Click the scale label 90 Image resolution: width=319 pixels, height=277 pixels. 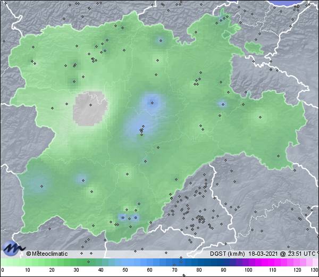223,270
